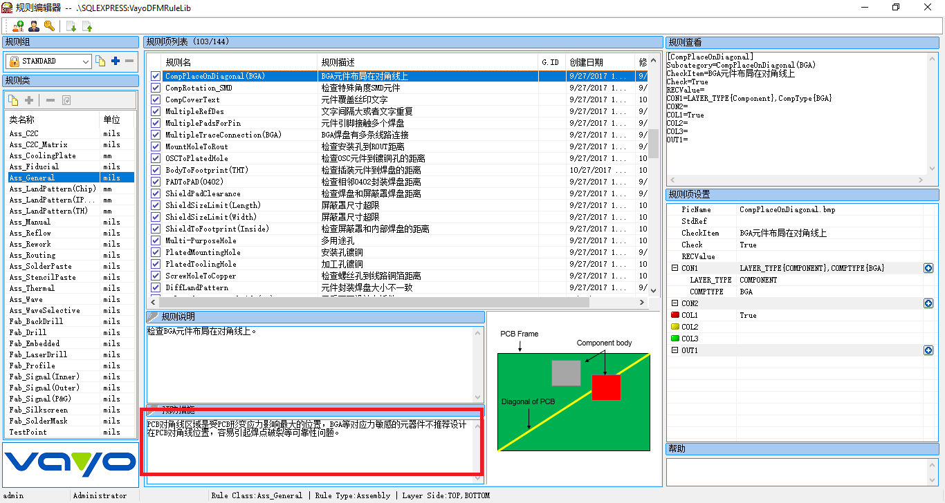Click the red COL1 color swatch
The width and height of the screenshot is (945, 503).
pyautogui.click(x=675, y=315)
